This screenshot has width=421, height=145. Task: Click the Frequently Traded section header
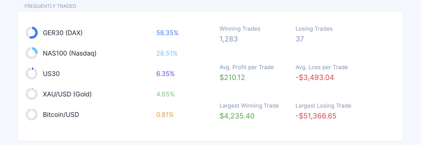(50, 6)
